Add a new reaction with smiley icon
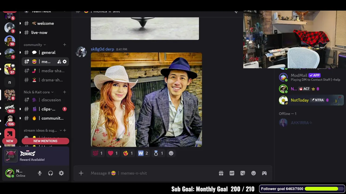This screenshot has height=194, width=346. [171, 153]
